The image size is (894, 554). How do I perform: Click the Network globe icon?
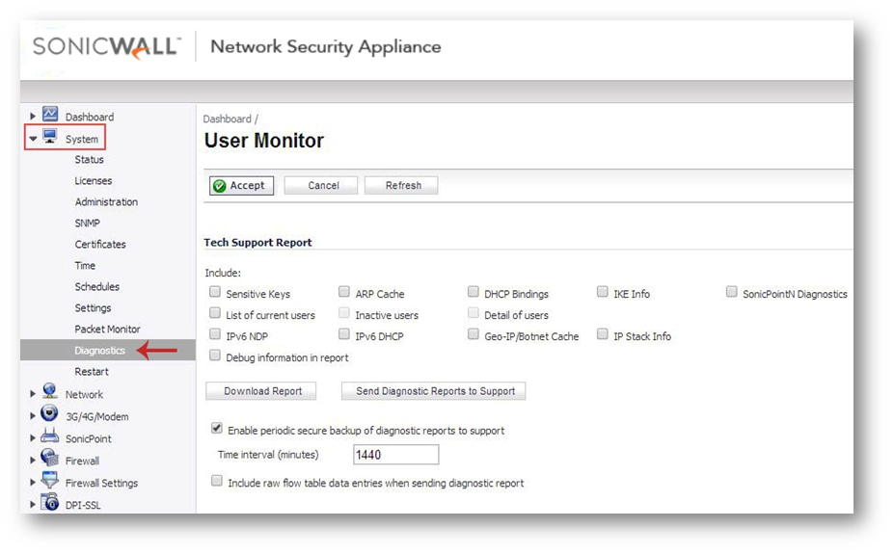pos(50,393)
